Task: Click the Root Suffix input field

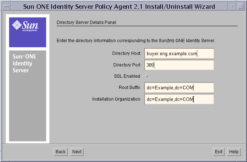Action: (x=179, y=88)
